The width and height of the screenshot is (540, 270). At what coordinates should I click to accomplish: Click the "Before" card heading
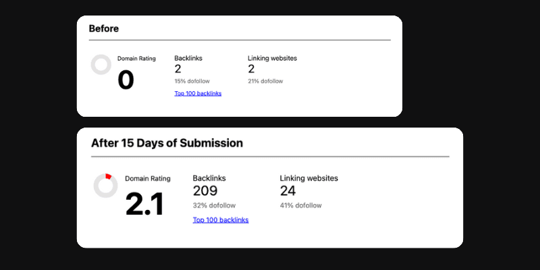[103, 29]
